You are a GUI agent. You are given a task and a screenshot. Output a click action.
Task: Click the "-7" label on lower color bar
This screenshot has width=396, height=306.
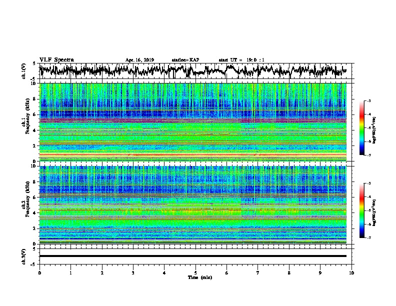tap(369, 238)
